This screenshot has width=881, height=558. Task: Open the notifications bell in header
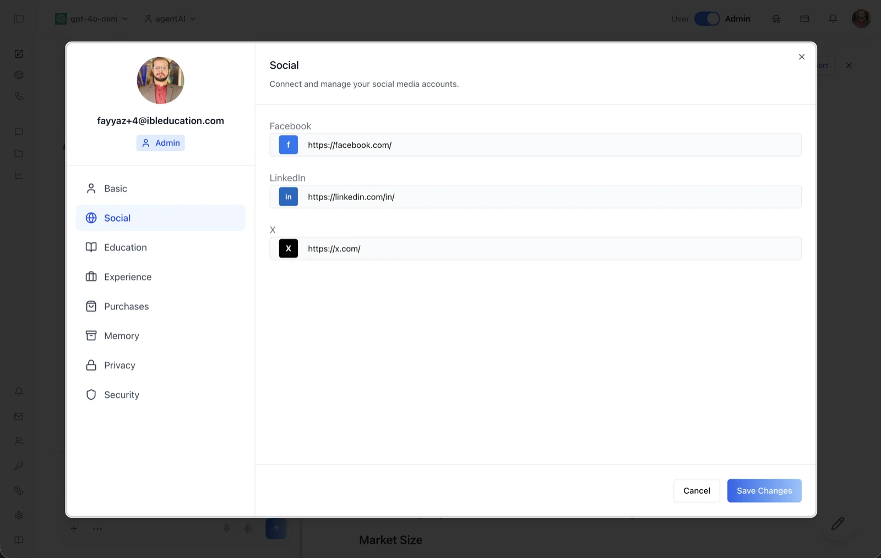(833, 19)
